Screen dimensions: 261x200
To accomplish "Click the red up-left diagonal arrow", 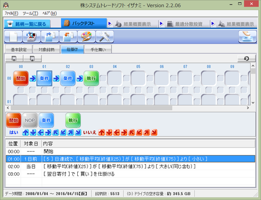I will [132, 132].
